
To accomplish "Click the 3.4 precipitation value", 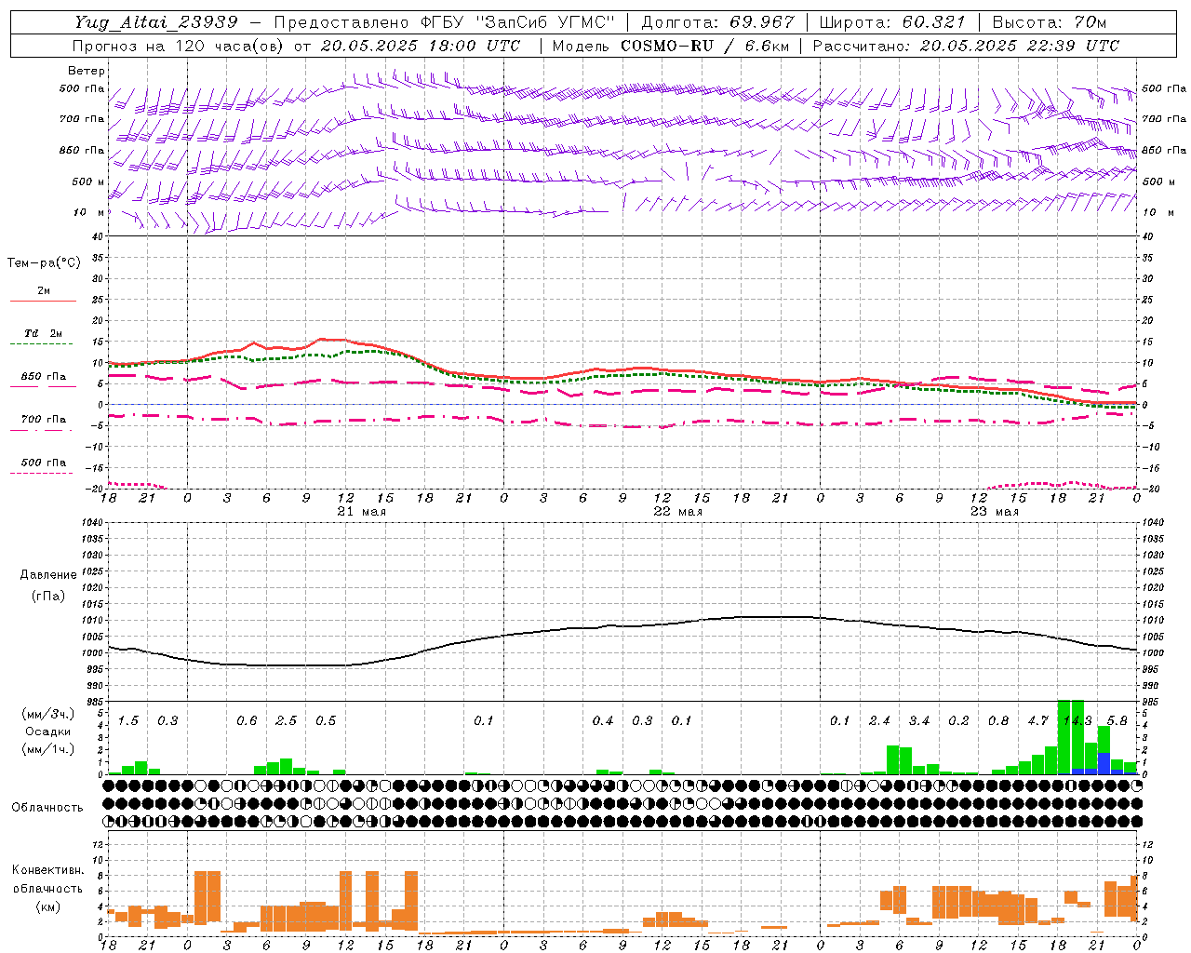I will tap(919, 721).
